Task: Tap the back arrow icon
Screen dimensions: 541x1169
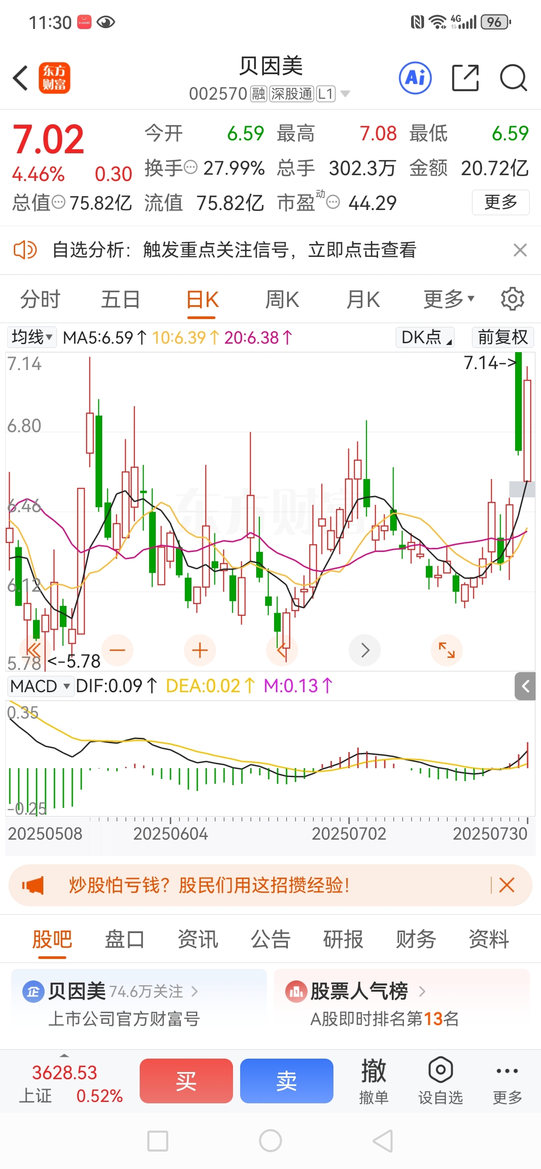Action: 21,78
